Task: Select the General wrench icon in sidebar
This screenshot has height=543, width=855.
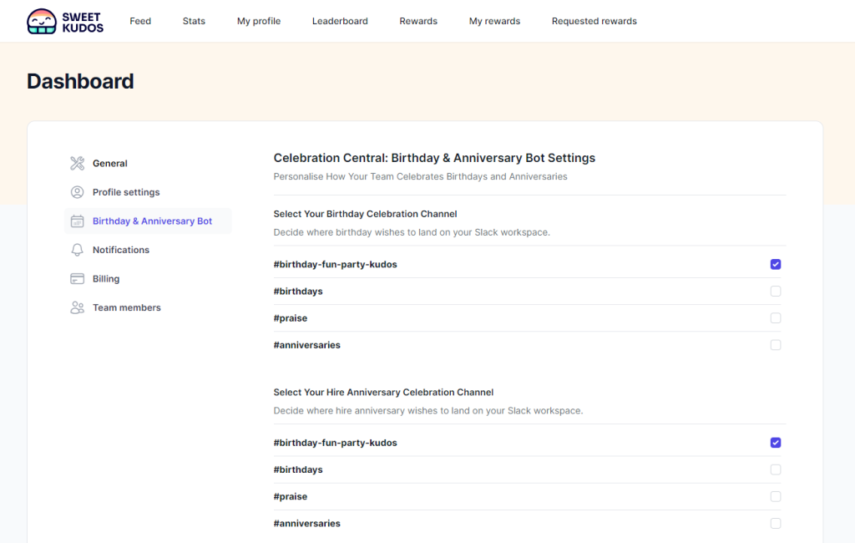Action: point(77,164)
